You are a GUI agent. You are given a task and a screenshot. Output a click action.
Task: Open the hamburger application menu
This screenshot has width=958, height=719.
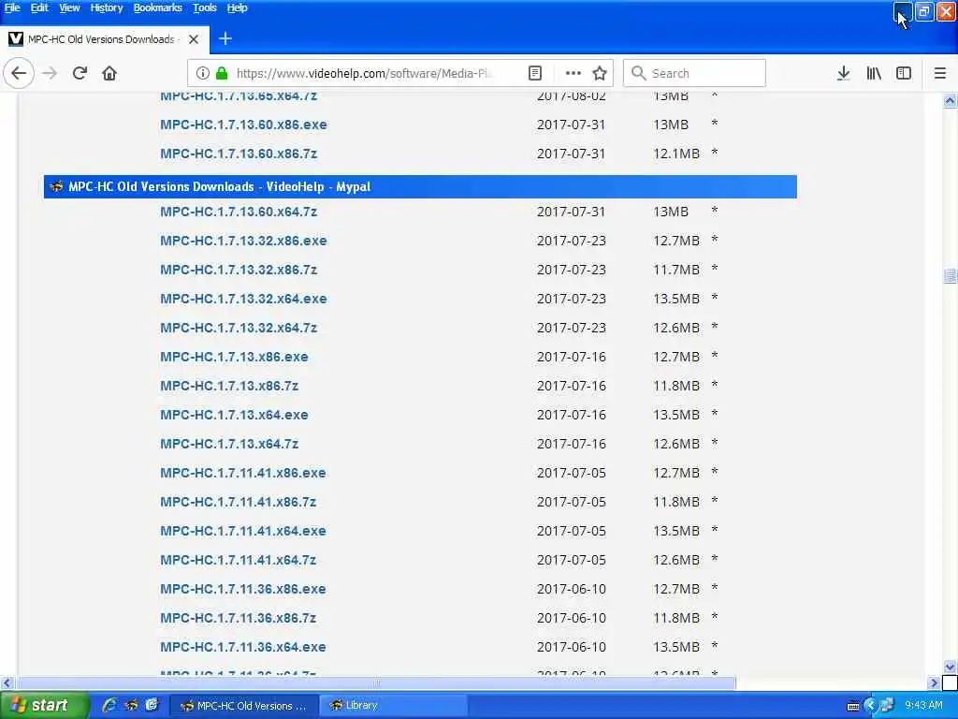coord(940,73)
